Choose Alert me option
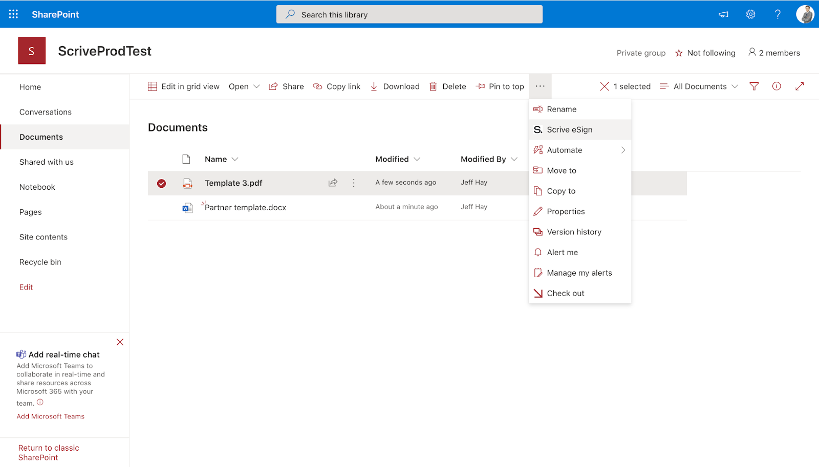The image size is (819, 467). (x=580, y=252)
